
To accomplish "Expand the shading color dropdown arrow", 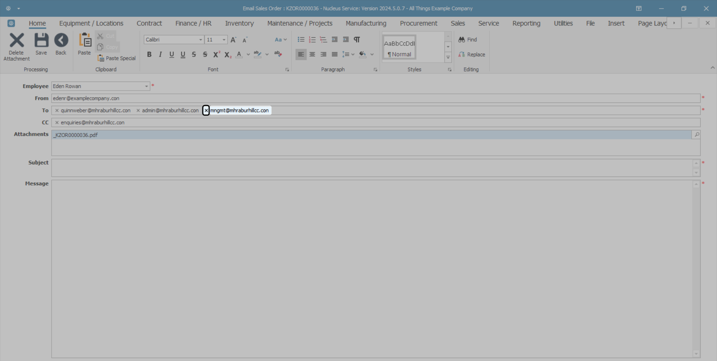I will click(x=372, y=54).
